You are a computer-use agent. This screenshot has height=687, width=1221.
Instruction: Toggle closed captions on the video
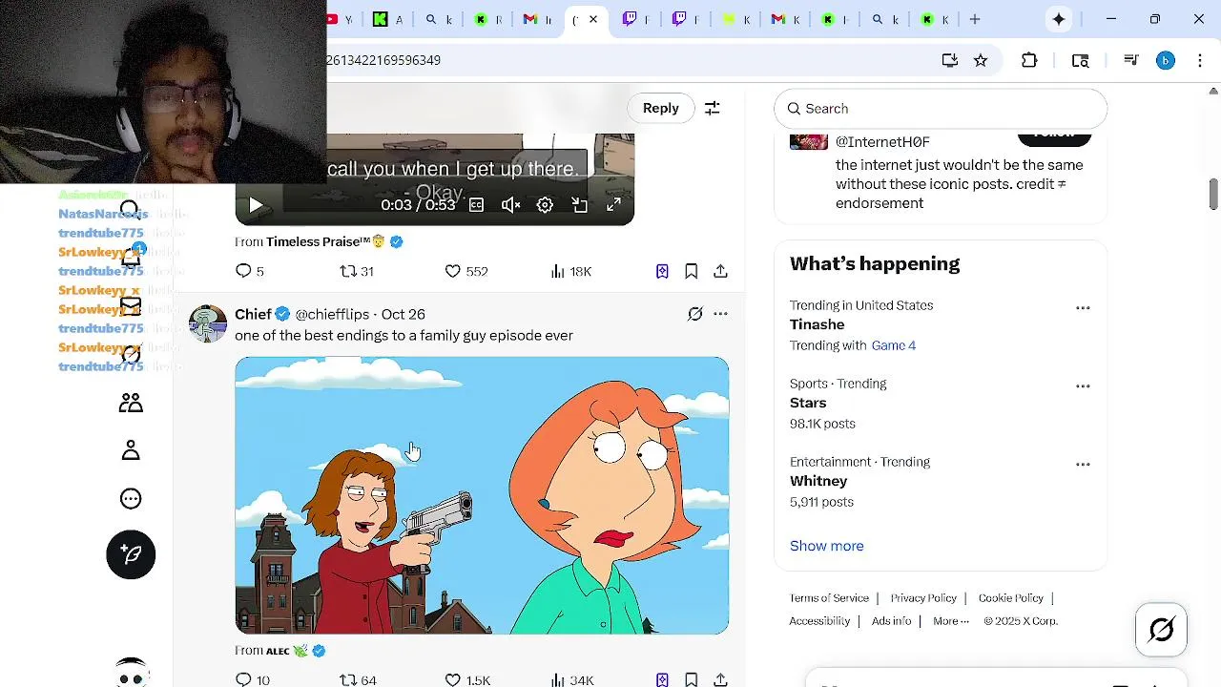point(476,205)
